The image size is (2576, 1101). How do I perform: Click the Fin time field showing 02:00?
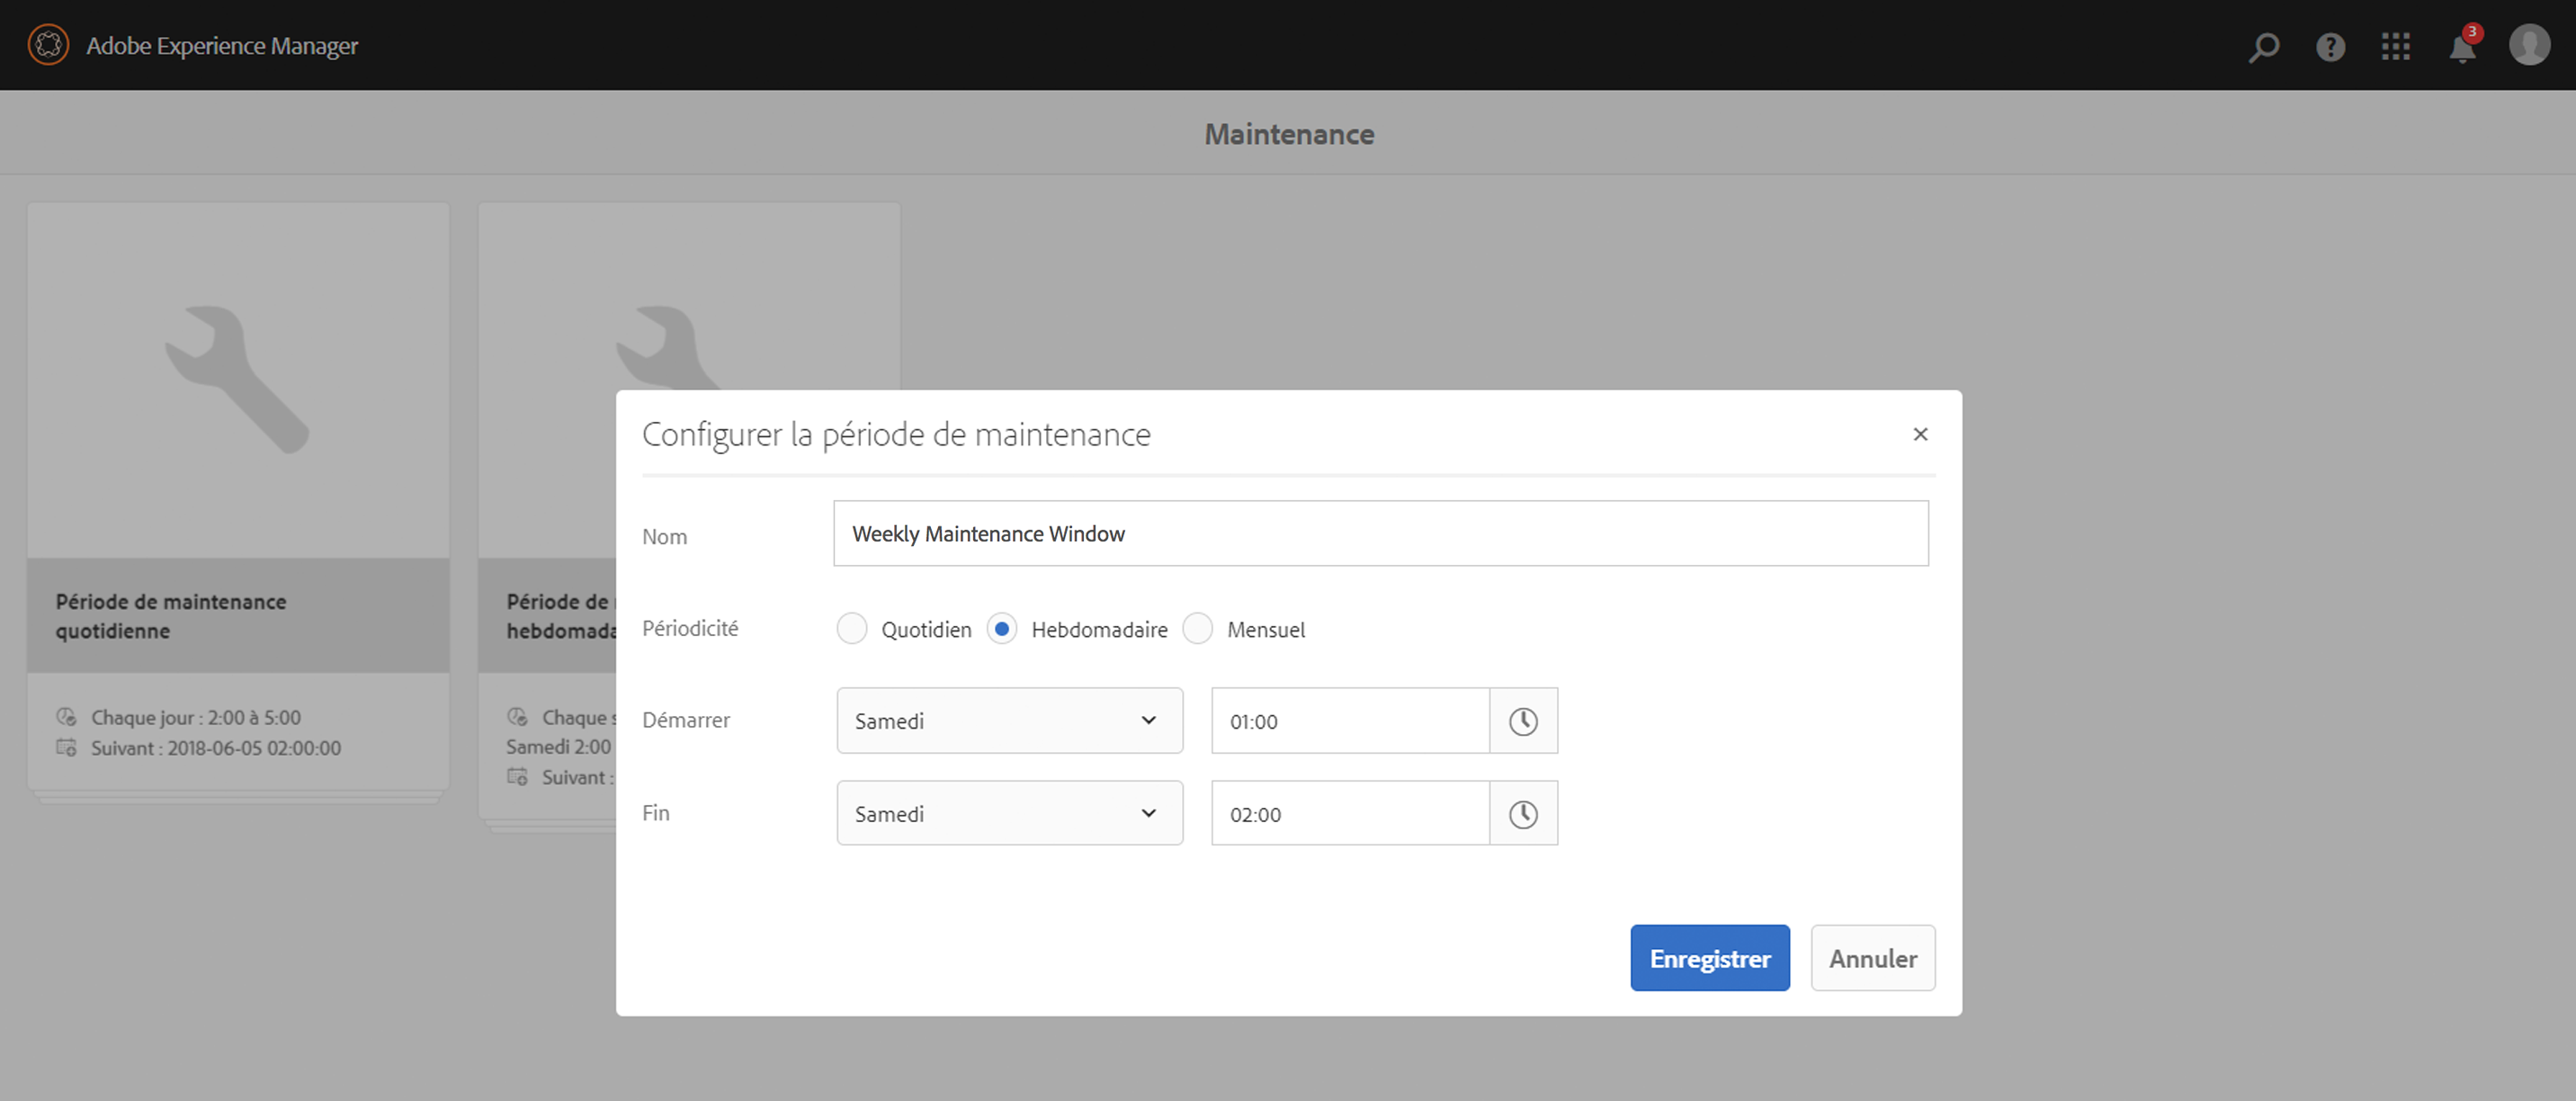[x=1350, y=814]
